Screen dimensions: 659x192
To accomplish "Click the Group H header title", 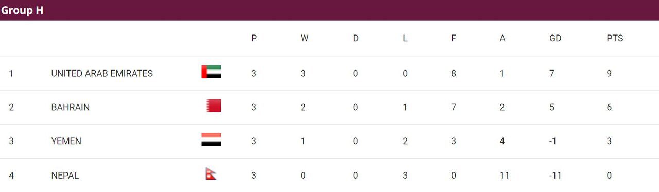I will coord(22,10).
